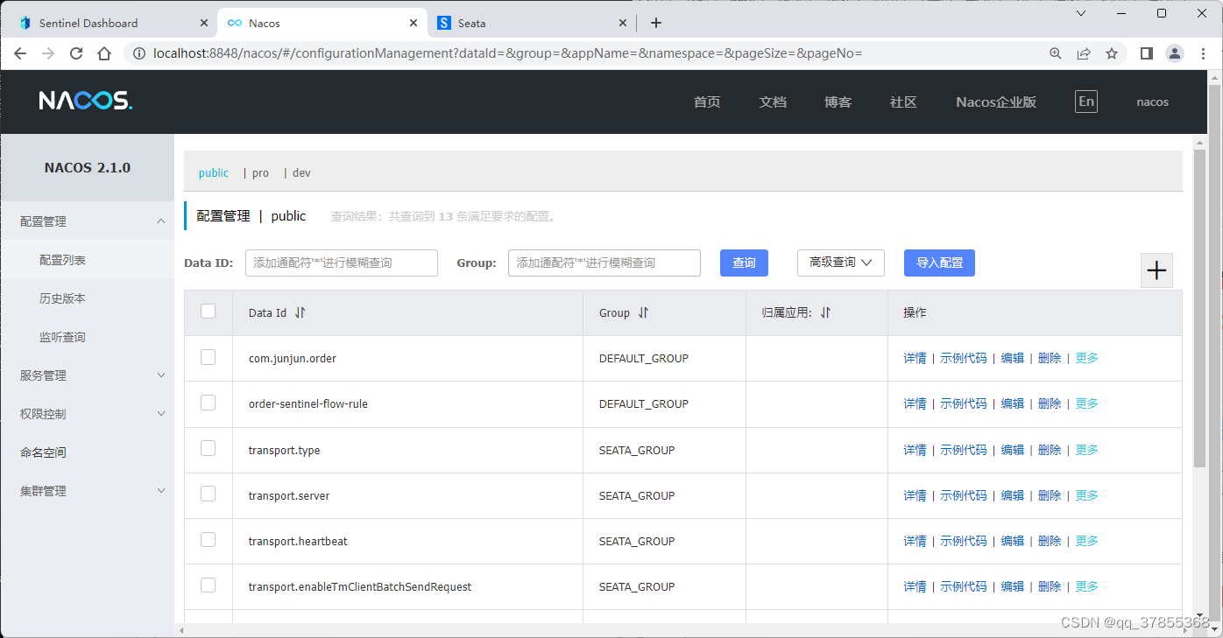Viewport: 1223px width, 638px height.
Task: Click 示例代码 for transport.heartbeat row
Action: tap(964, 541)
